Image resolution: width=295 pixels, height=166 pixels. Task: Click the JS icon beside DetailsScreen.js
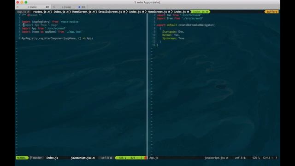tap(124, 12)
